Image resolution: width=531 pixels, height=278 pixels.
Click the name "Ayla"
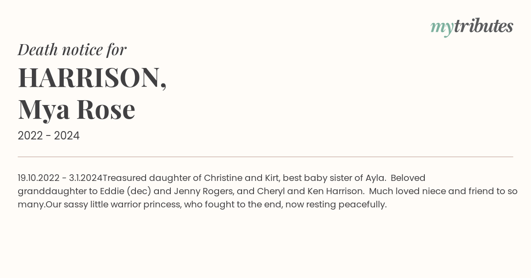click(x=374, y=178)
